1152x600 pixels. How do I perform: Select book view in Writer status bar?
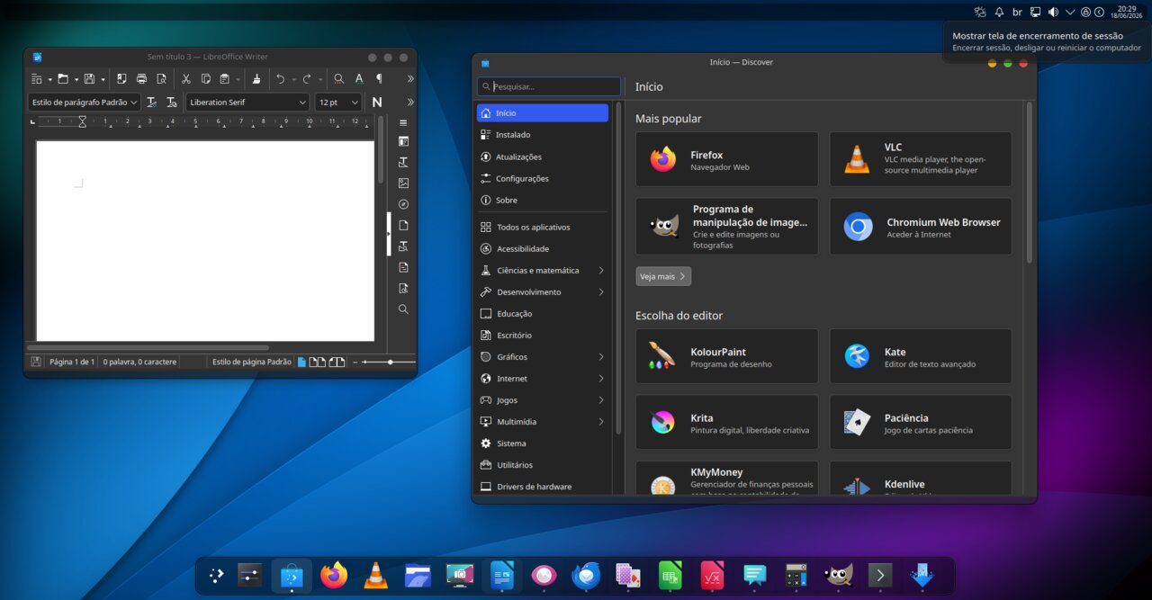coord(337,362)
